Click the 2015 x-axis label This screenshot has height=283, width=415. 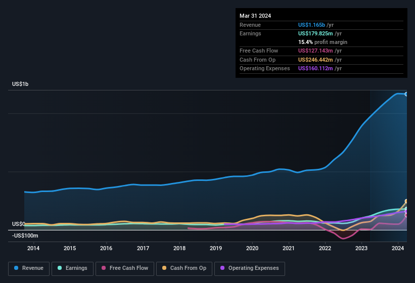click(x=70, y=248)
